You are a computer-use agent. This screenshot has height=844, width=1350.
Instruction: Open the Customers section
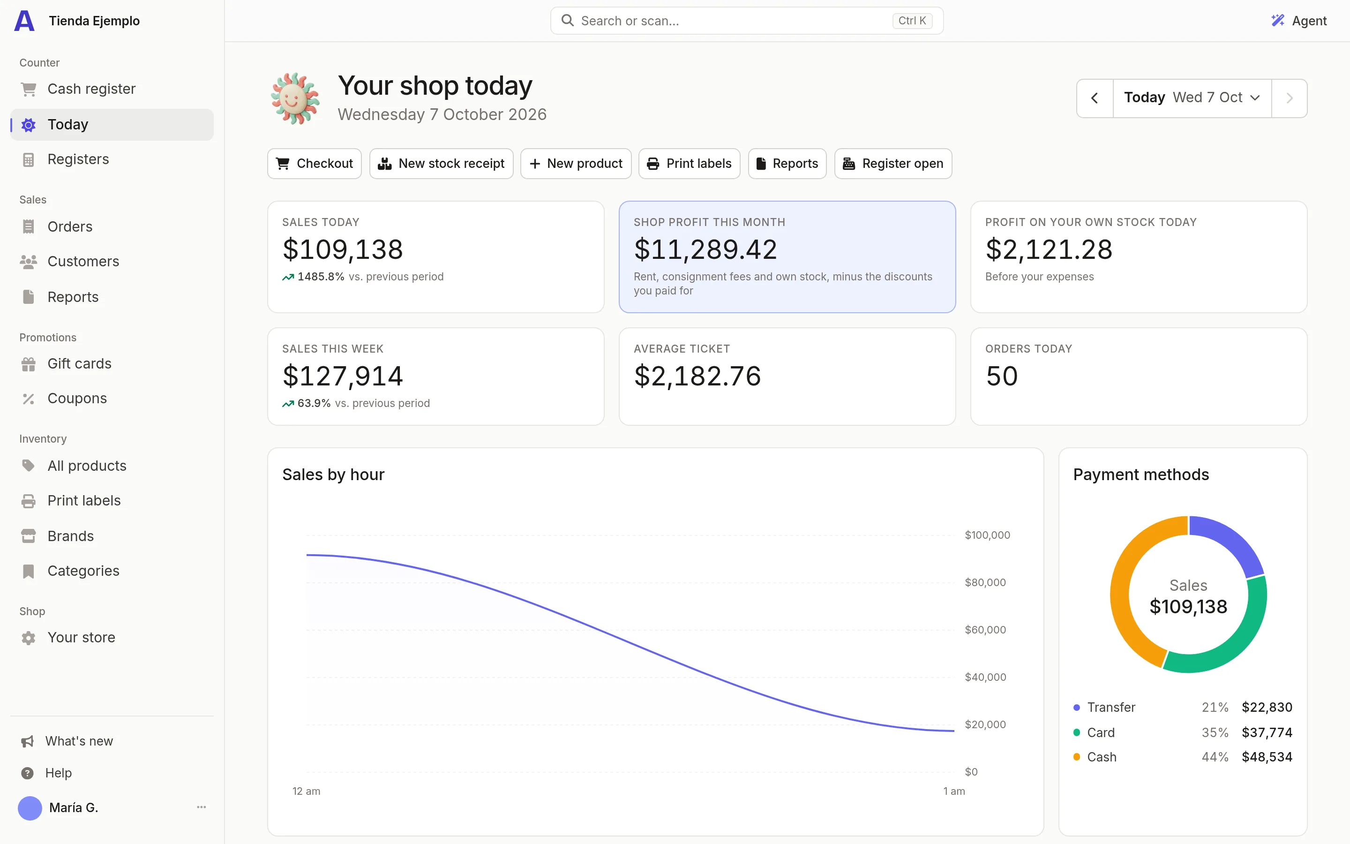tap(112, 261)
